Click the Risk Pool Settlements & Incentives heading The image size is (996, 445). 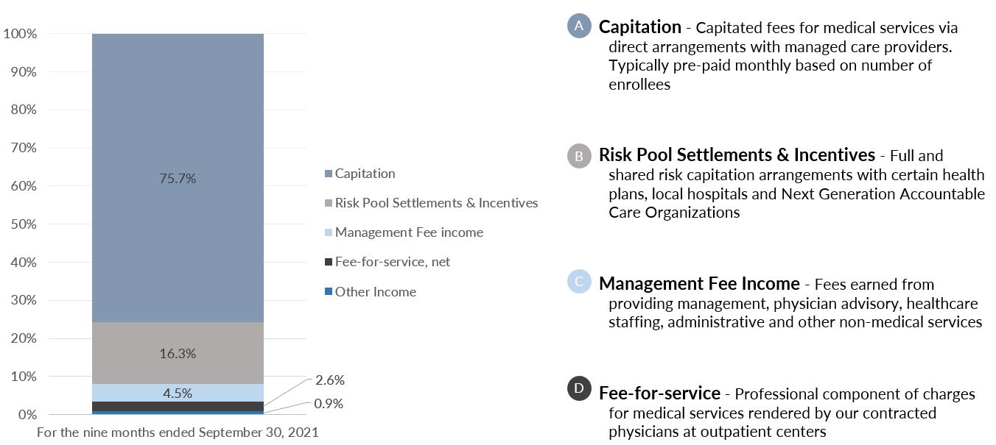coord(737,155)
